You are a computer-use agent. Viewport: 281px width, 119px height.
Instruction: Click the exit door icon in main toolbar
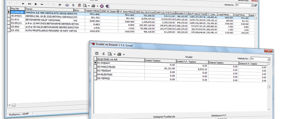pyautogui.click(x=107, y=6)
